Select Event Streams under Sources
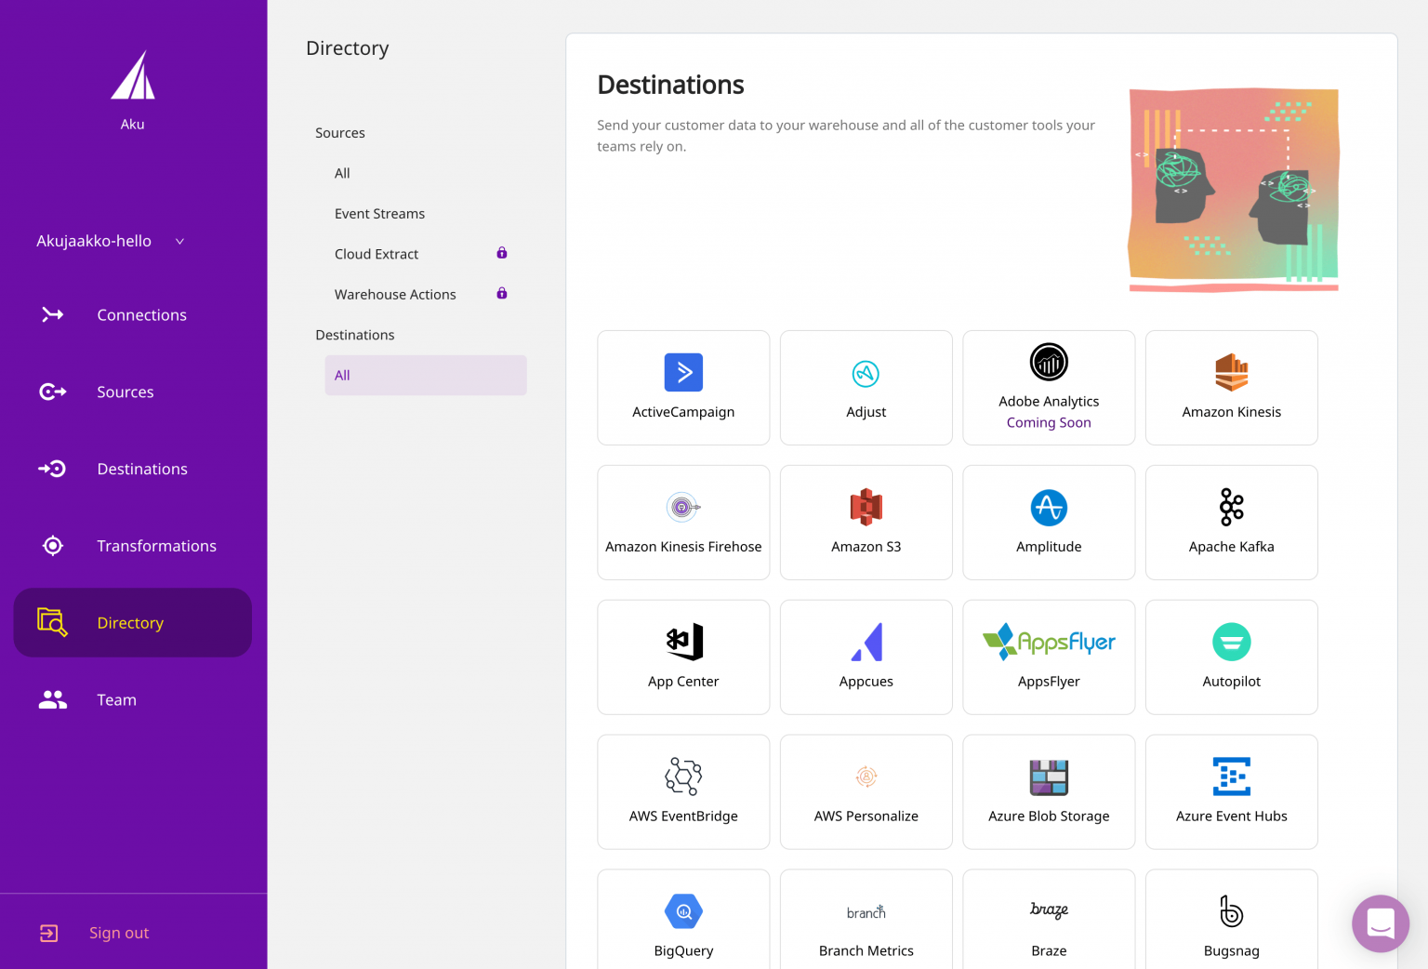This screenshot has height=969, width=1428. 379,213
